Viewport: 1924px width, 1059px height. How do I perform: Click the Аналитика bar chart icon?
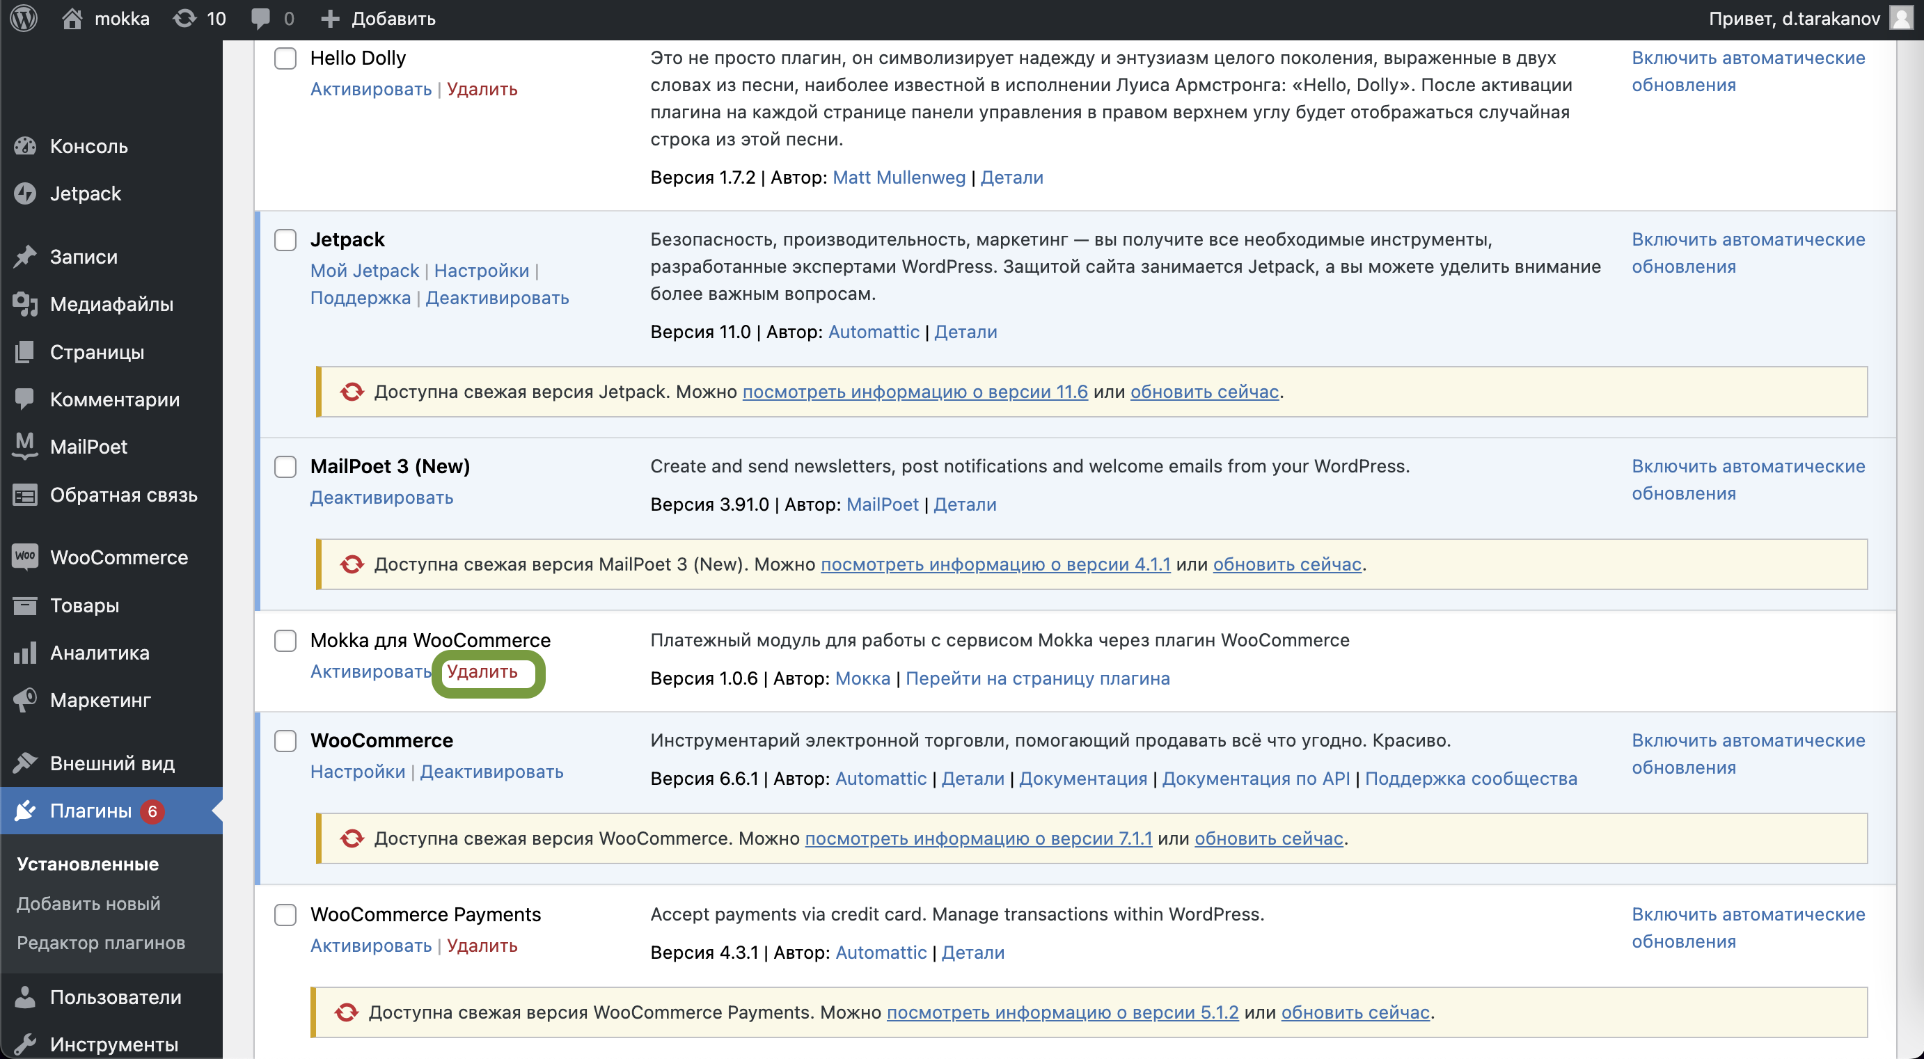tap(24, 653)
